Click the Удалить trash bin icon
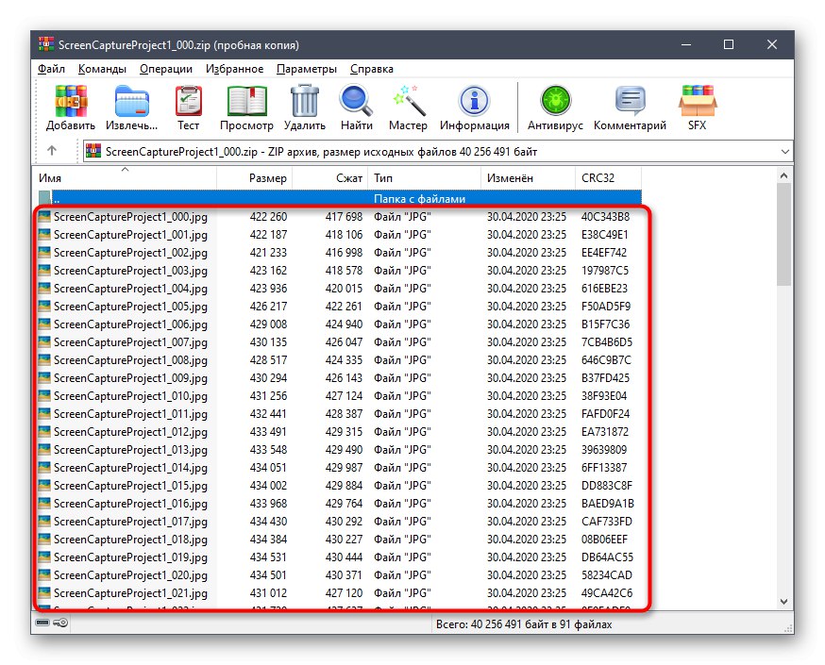This screenshot has width=825, height=665. [x=305, y=100]
